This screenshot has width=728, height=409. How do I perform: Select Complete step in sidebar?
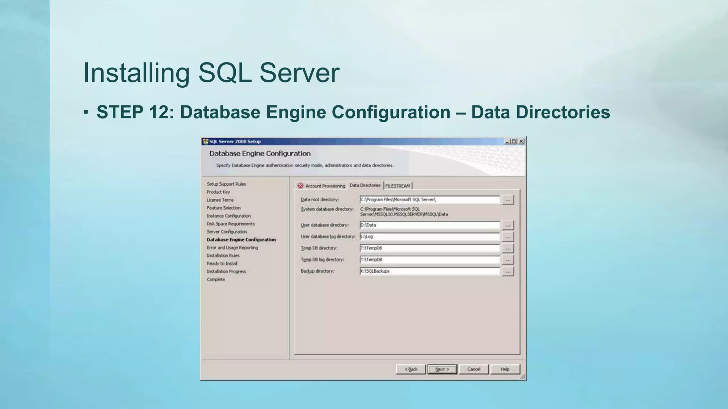[216, 279]
